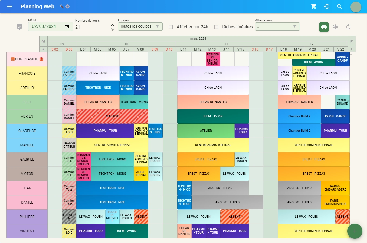The image size is (367, 243).
Task: Click the green add task button
Action: (x=355, y=231)
